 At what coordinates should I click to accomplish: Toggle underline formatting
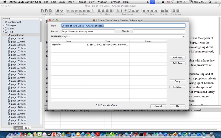tap(129, 11)
